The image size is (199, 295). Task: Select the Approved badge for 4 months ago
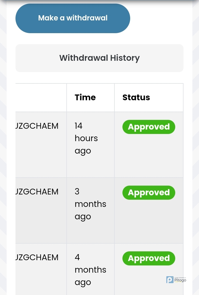pyautogui.click(x=149, y=258)
